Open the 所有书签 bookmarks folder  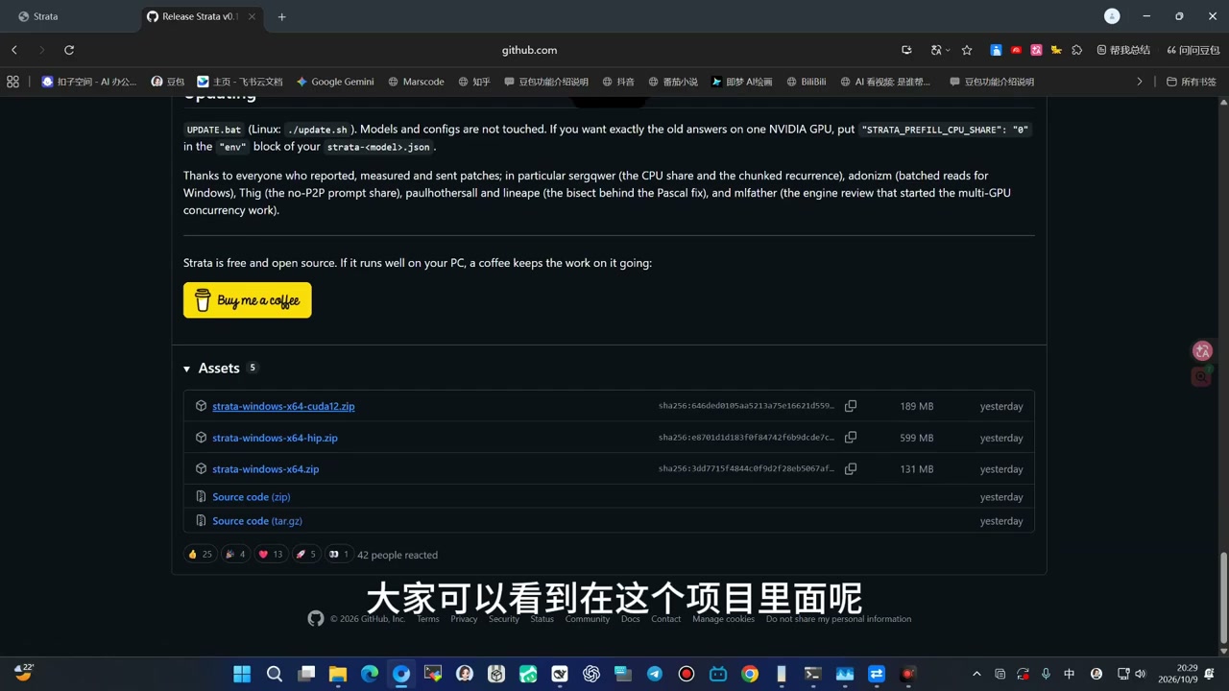point(1191,82)
